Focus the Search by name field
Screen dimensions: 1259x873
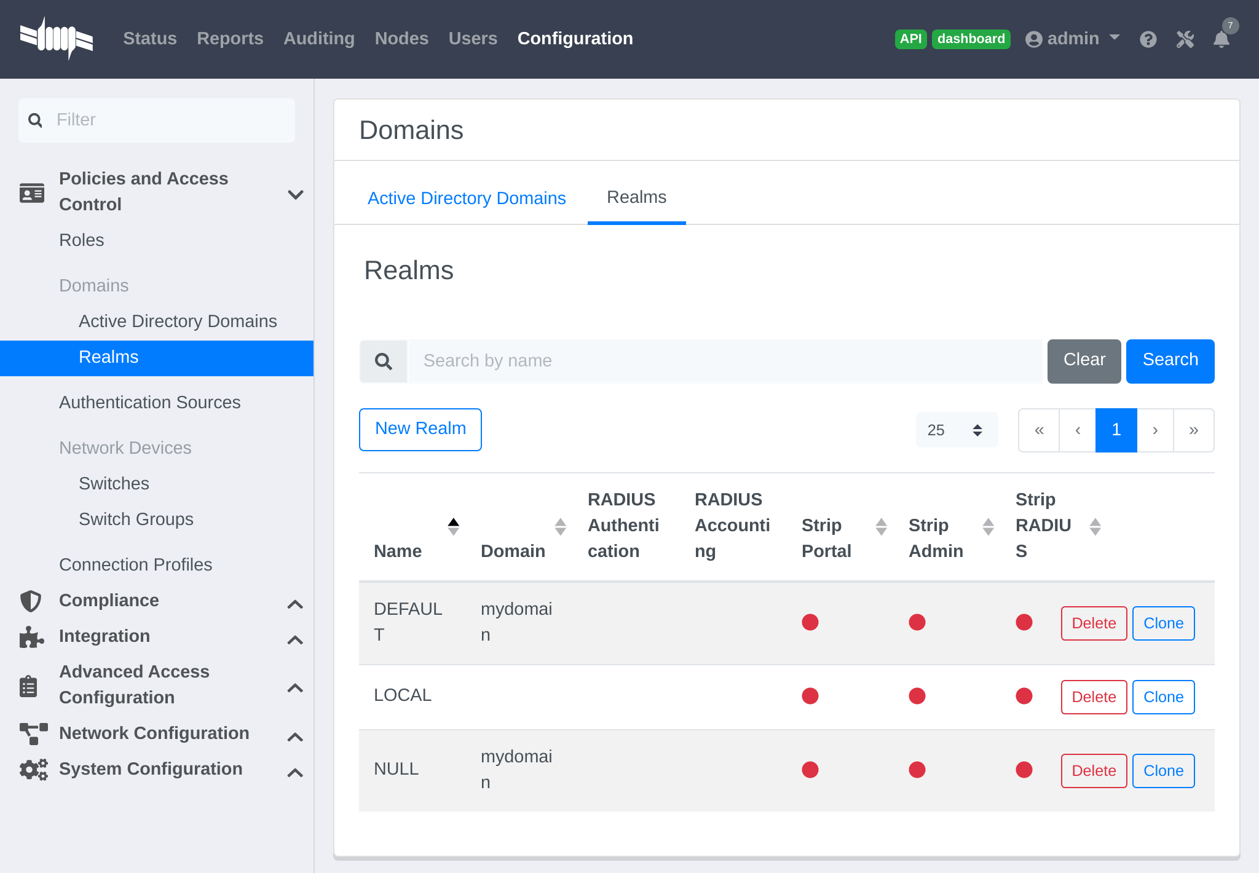[725, 361]
